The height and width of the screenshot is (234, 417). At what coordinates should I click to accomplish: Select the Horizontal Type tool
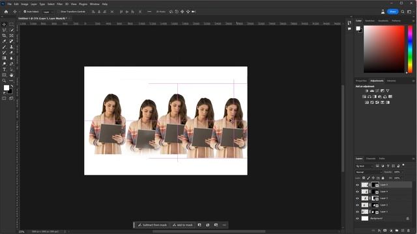(x=4, y=70)
